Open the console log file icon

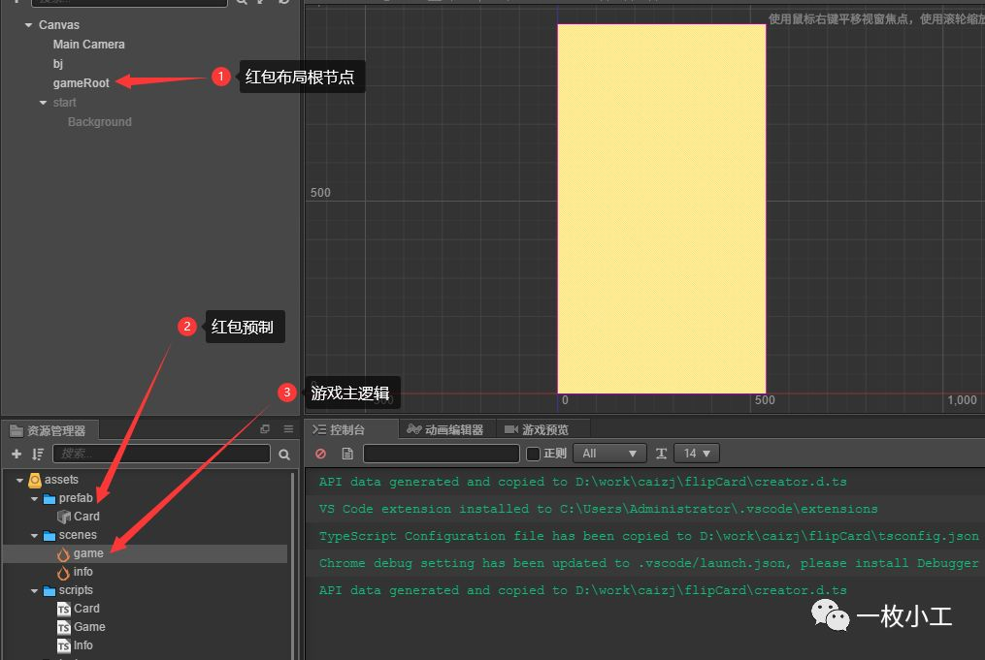(347, 454)
